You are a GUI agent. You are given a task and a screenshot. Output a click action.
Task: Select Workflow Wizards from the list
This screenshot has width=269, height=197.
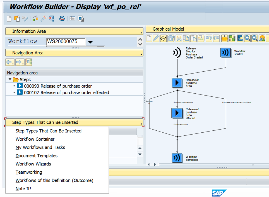point(33,164)
